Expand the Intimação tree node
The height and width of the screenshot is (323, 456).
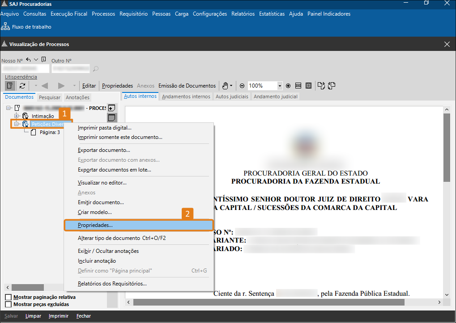coord(17,116)
